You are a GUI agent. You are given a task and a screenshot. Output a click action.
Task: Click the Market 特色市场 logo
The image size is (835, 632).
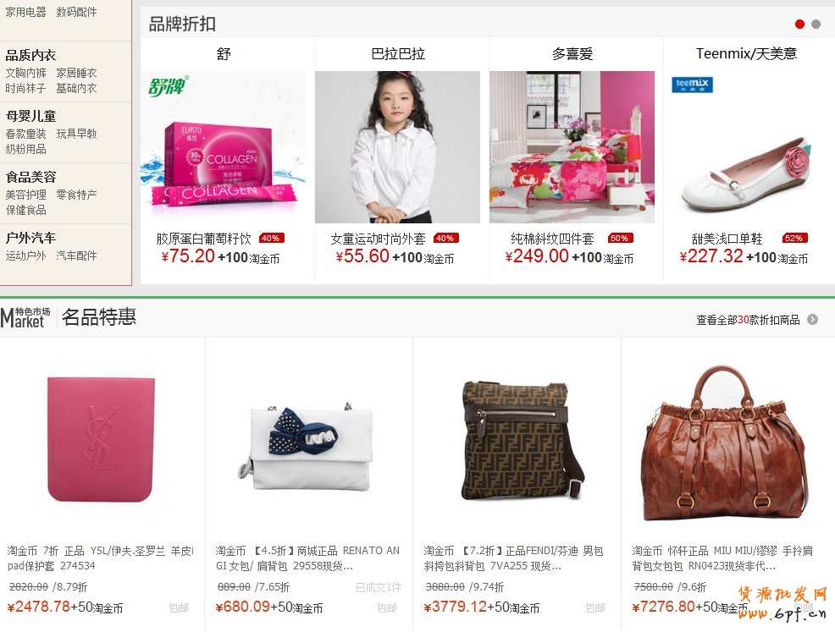(25, 317)
